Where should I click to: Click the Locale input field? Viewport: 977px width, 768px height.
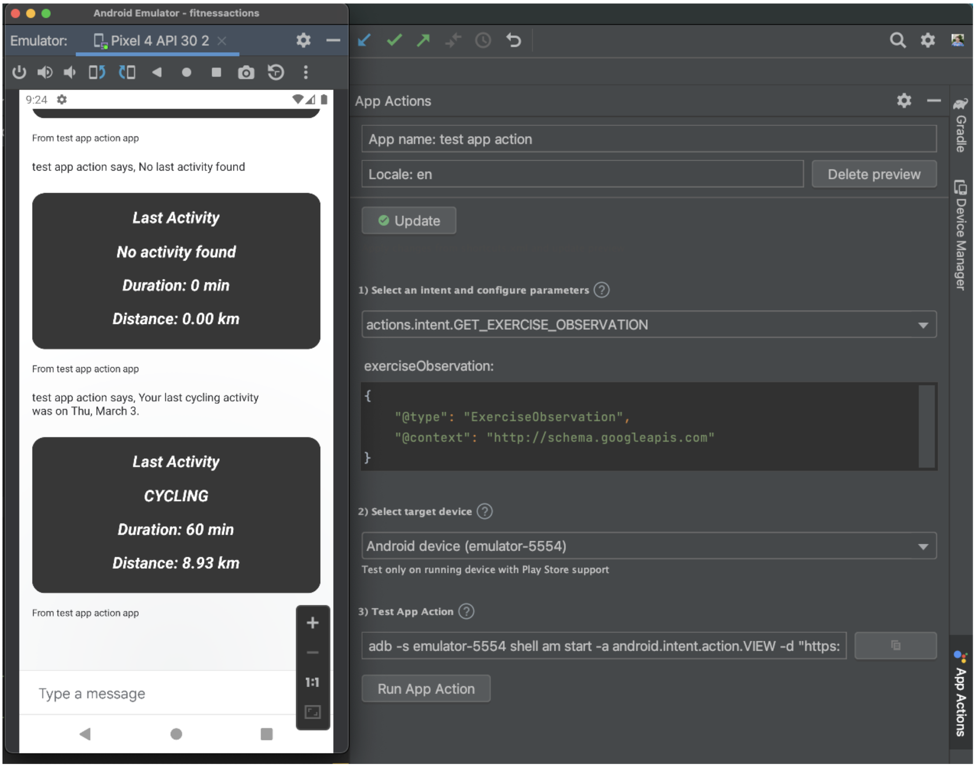[x=583, y=175]
